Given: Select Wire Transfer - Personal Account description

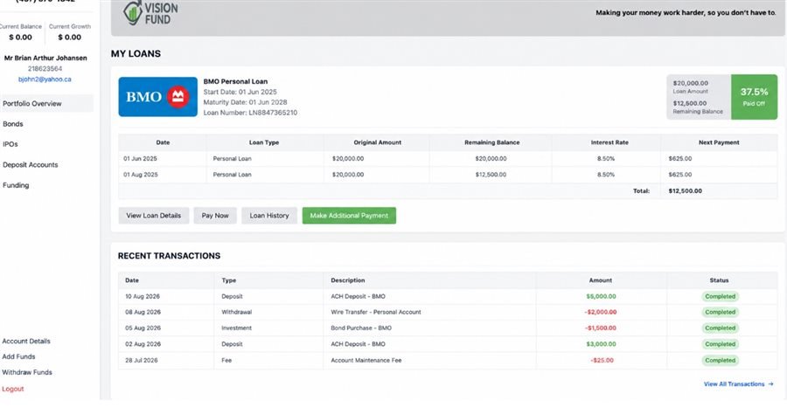Looking at the screenshot, I should click(x=376, y=312).
